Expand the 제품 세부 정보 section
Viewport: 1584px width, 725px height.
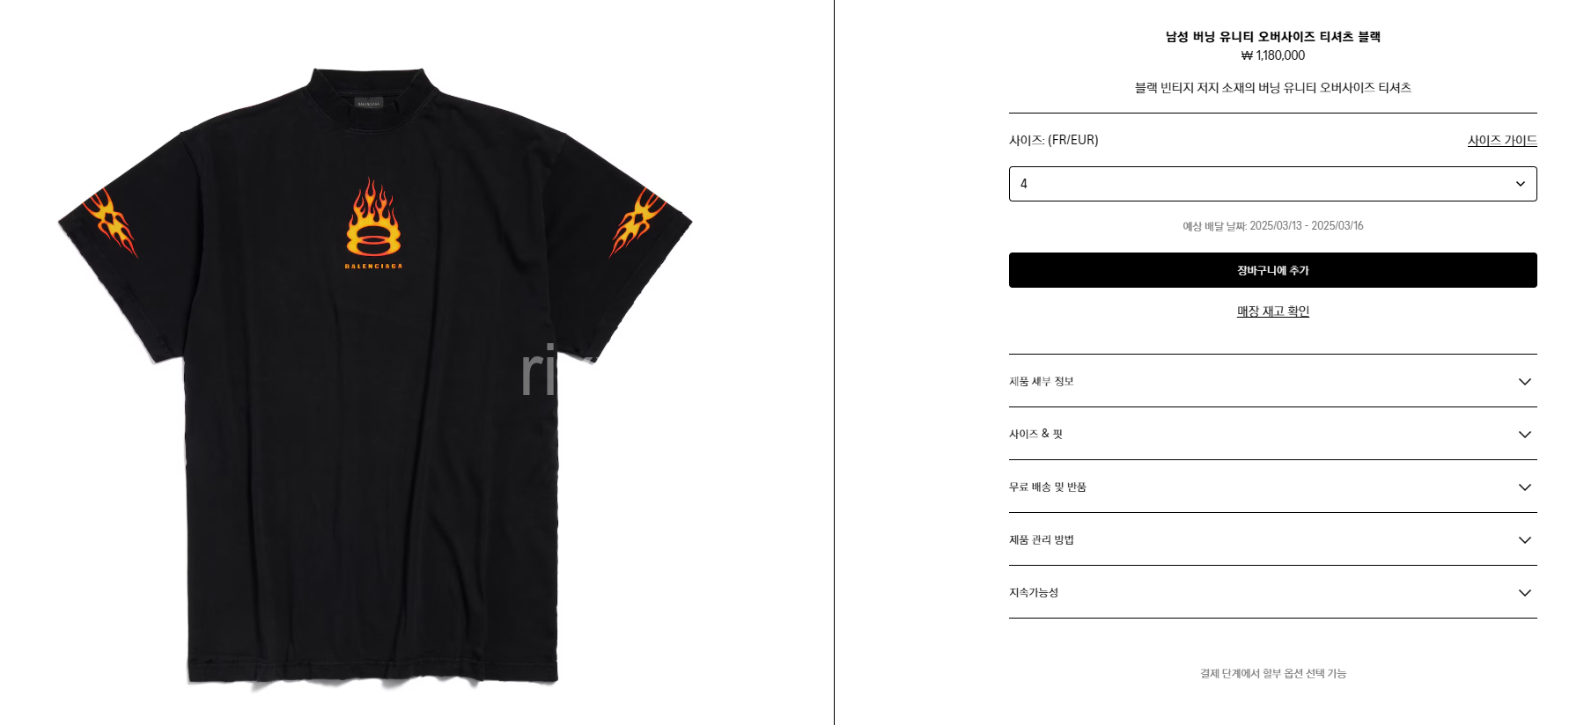pyautogui.click(x=1272, y=381)
